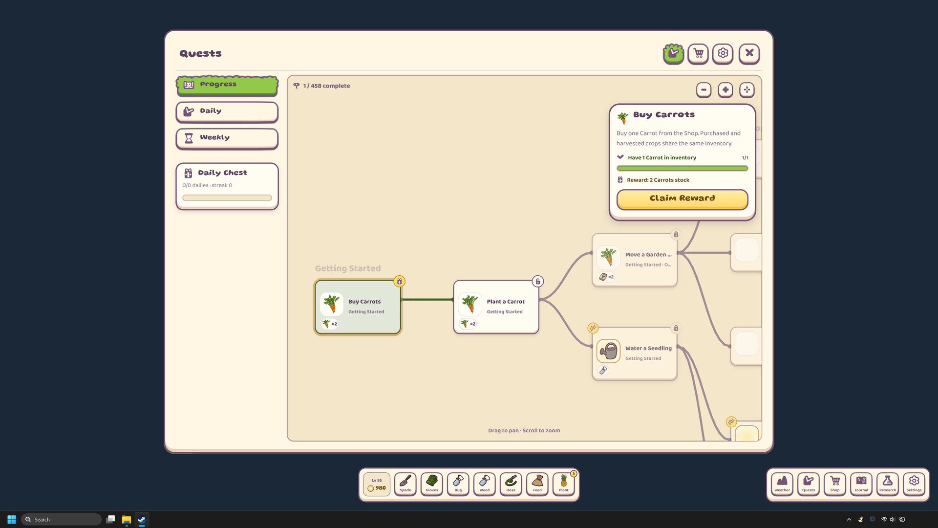Click the unlocked badge on Plant a Carrot
Image resolution: width=938 pixels, height=528 pixels.
point(537,281)
